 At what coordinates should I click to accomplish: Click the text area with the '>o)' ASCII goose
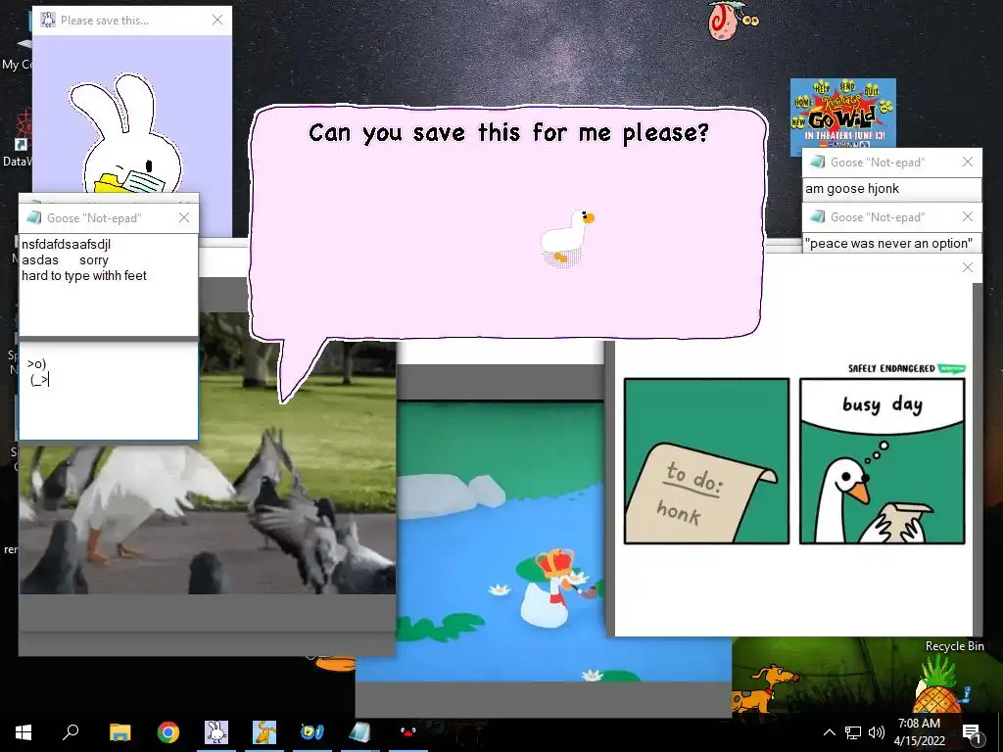(x=109, y=391)
